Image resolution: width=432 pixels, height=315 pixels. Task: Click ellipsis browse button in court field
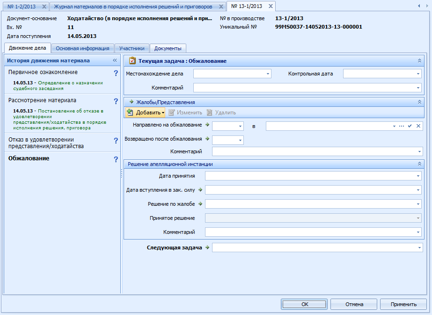[402, 126]
